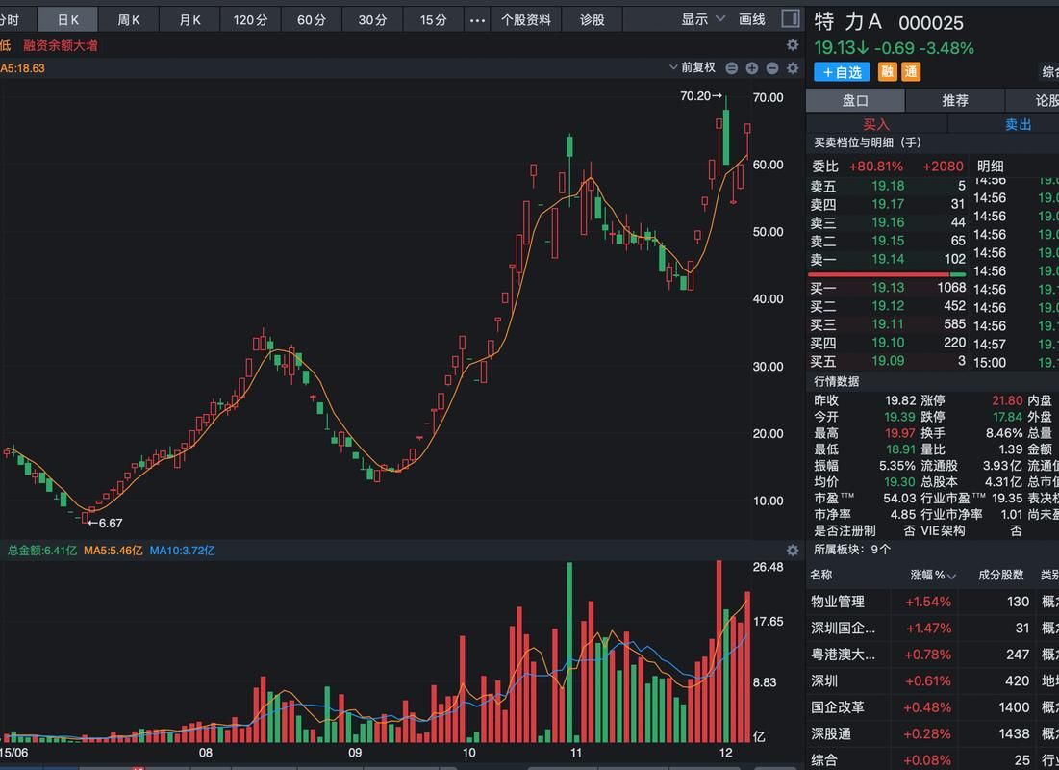Screen dimensions: 1059x770
Task: Select the 买入 buy tab
Action: pos(878,124)
